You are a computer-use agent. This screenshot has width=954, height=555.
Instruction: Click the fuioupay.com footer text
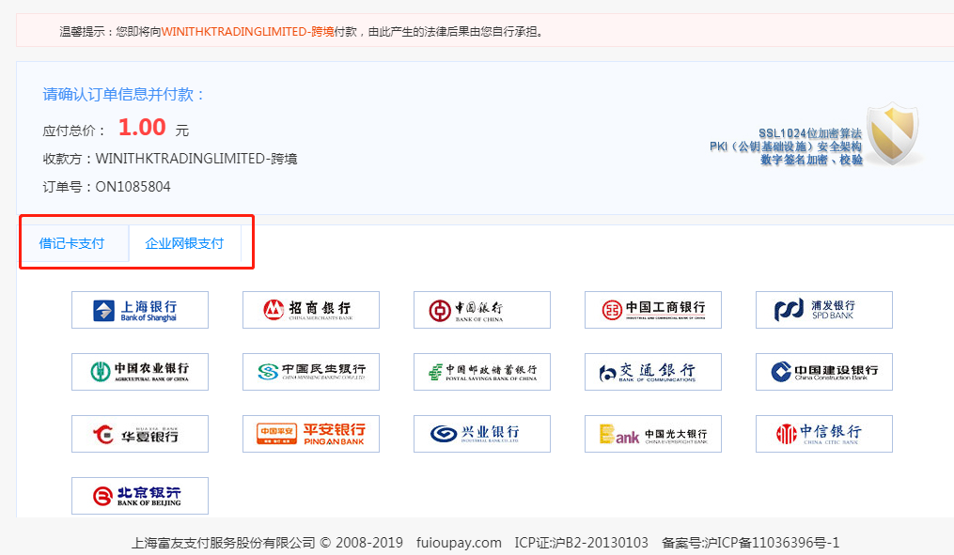coord(459,542)
